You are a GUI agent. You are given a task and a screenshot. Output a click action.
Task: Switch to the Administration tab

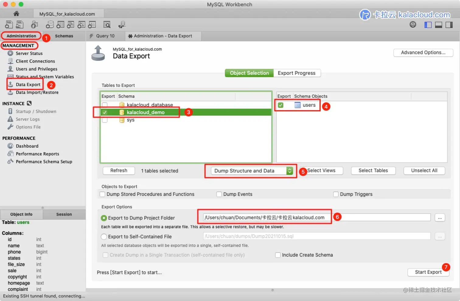[x=21, y=36]
